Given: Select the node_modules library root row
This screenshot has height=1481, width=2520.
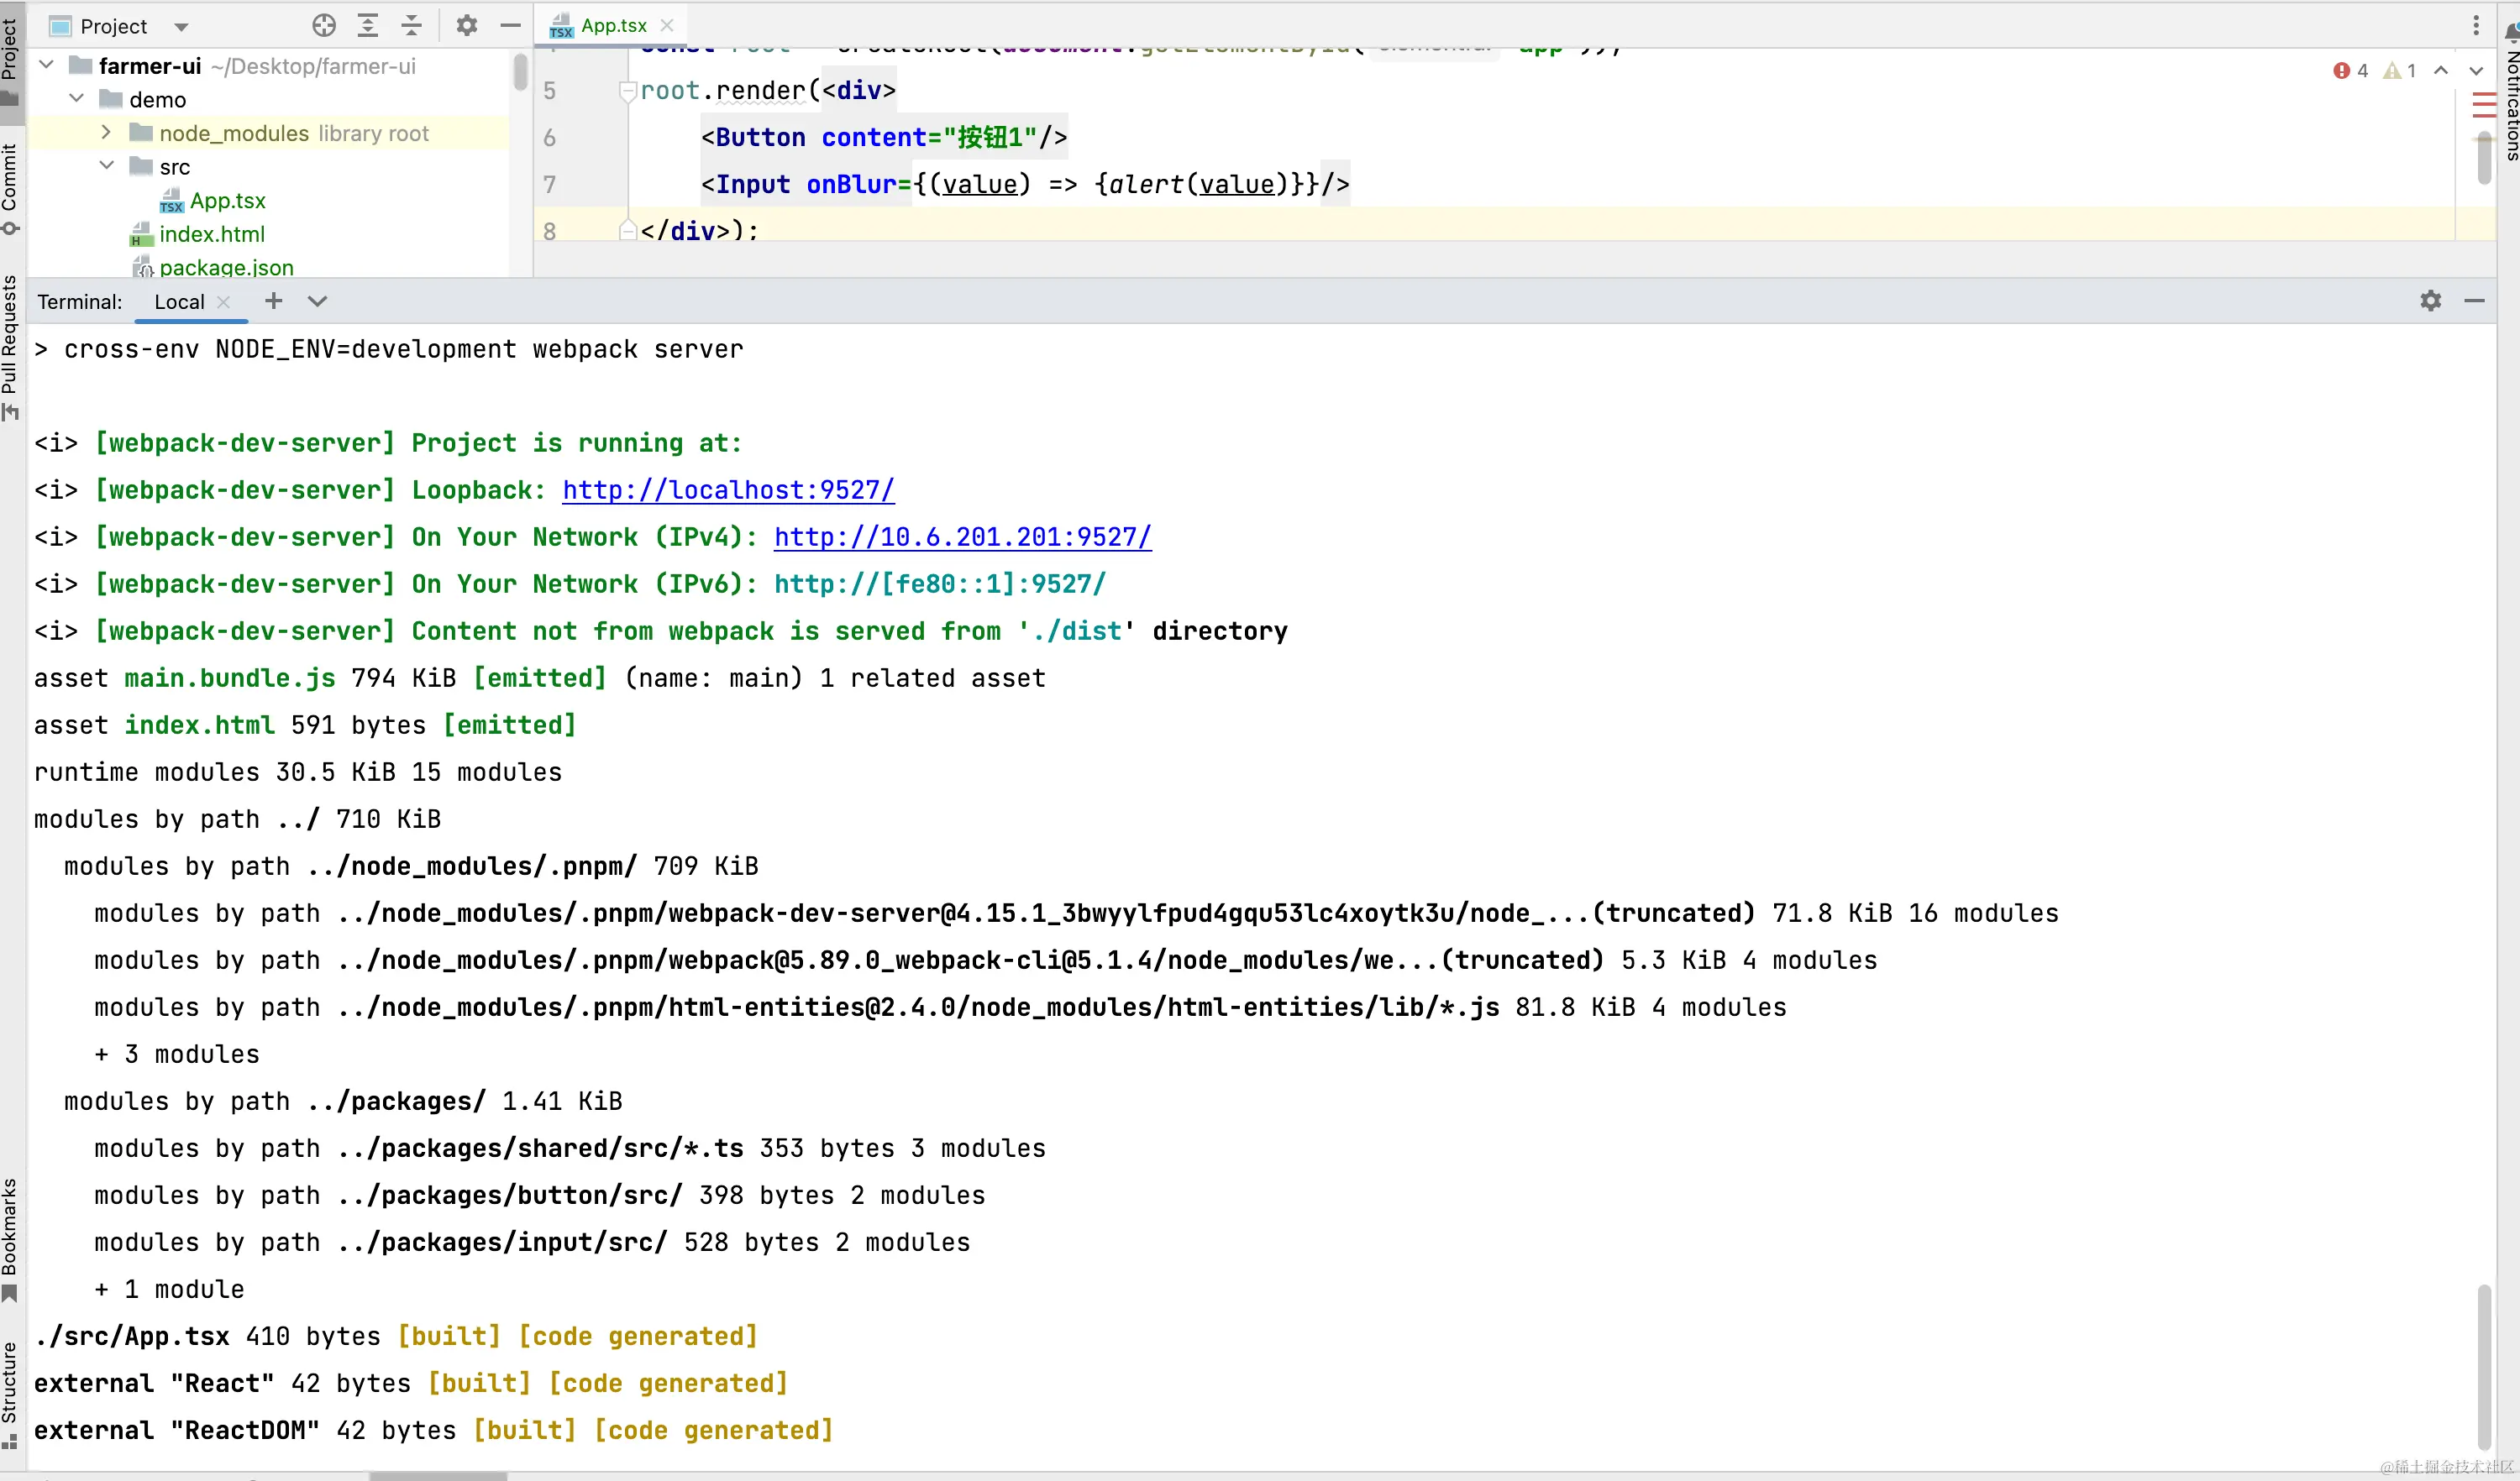Looking at the screenshot, I should [x=268, y=133].
